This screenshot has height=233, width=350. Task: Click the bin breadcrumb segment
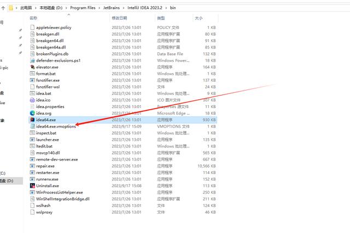pos(173,8)
